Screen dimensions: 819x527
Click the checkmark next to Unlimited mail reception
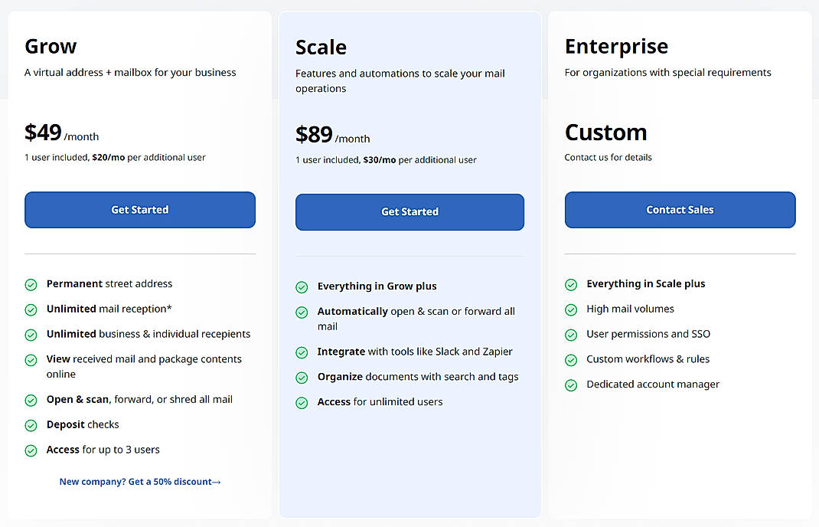point(31,309)
